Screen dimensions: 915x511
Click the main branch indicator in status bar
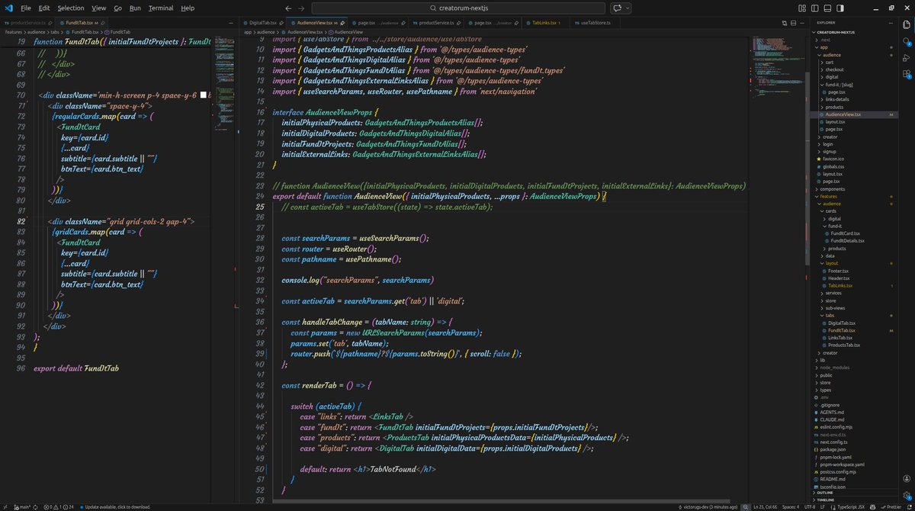[21, 506]
